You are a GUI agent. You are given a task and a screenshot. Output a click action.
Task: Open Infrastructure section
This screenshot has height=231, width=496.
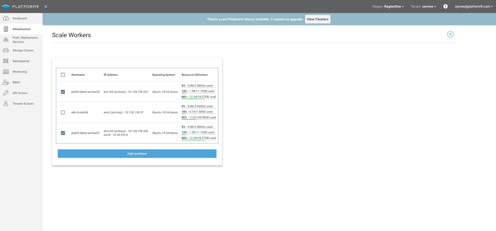tap(21, 29)
